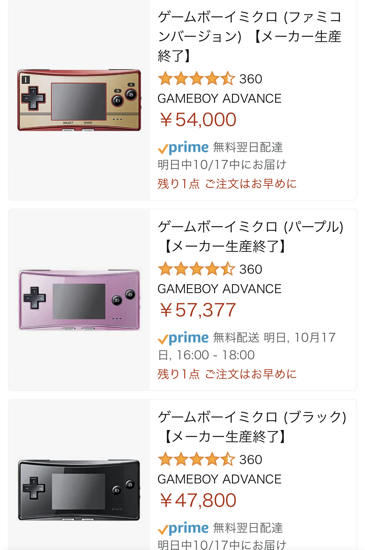The width and height of the screenshot is (365, 550).
Task: Click the ￥54,000 price
Action: coord(197,120)
